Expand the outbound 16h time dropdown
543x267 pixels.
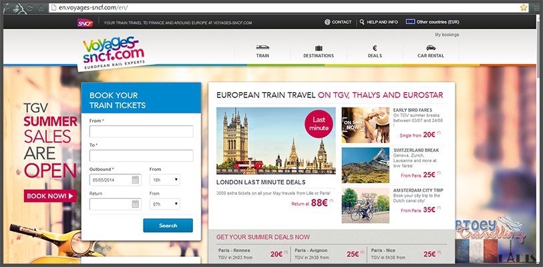pos(165,180)
